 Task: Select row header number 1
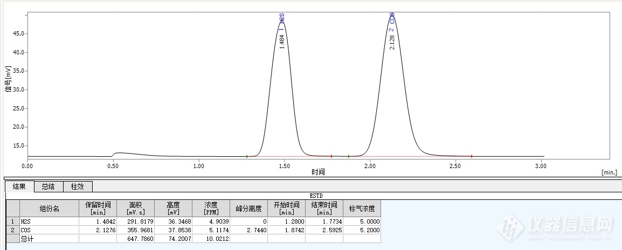point(13,221)
